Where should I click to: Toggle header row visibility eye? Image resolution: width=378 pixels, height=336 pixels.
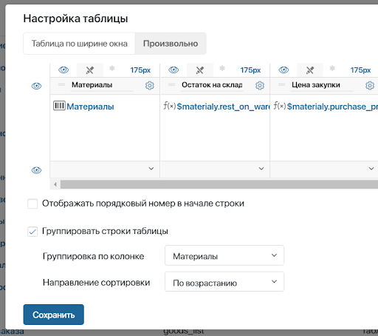pos(36,86)
